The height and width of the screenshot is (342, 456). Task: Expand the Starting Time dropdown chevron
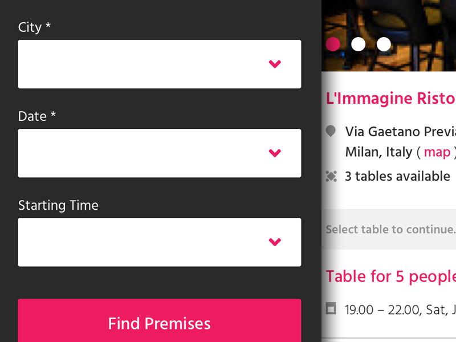point(275,242)
